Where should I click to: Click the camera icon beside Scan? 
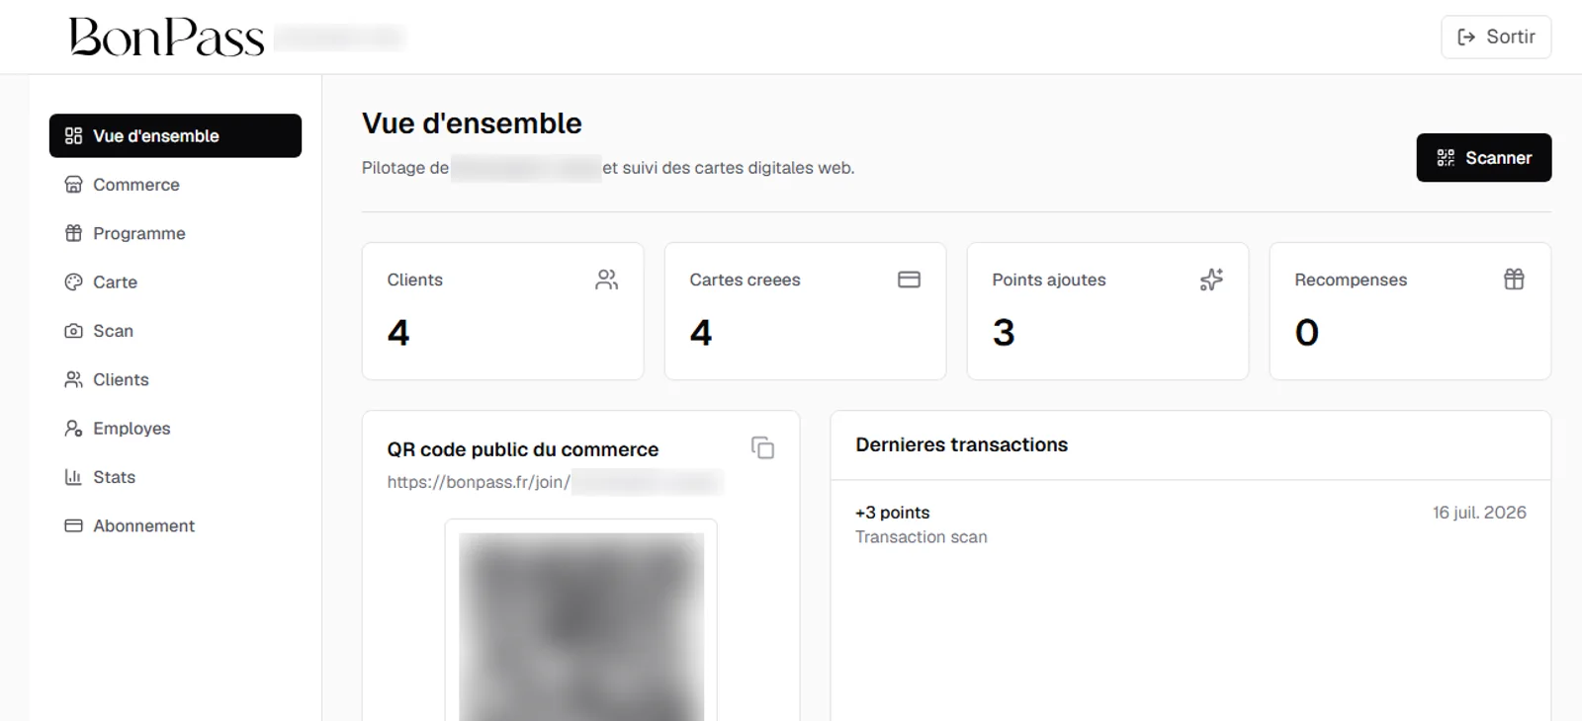(73, 331)
